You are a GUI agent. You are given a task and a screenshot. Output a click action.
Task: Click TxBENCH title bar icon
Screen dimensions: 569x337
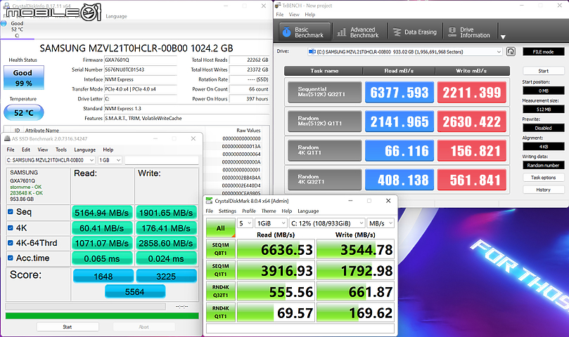[278, 6]
